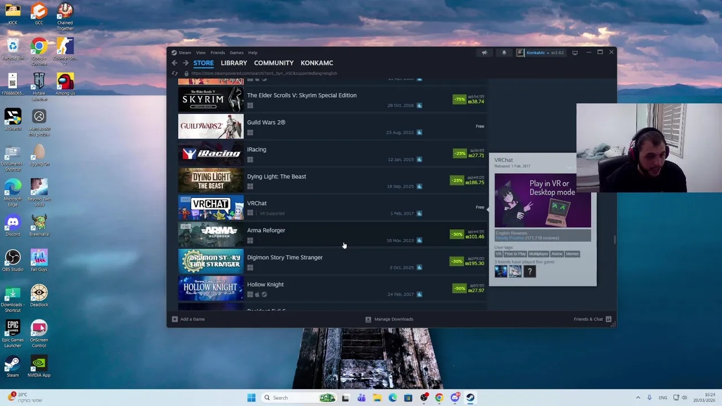Open Hytale Launcher desktop icon
This screenshot has width=722, height=406.
point(39,87)
